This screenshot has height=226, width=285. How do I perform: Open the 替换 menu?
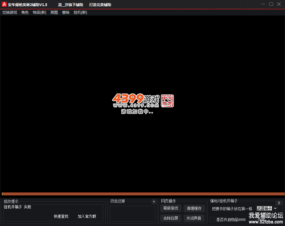click(x=66, y=12)
